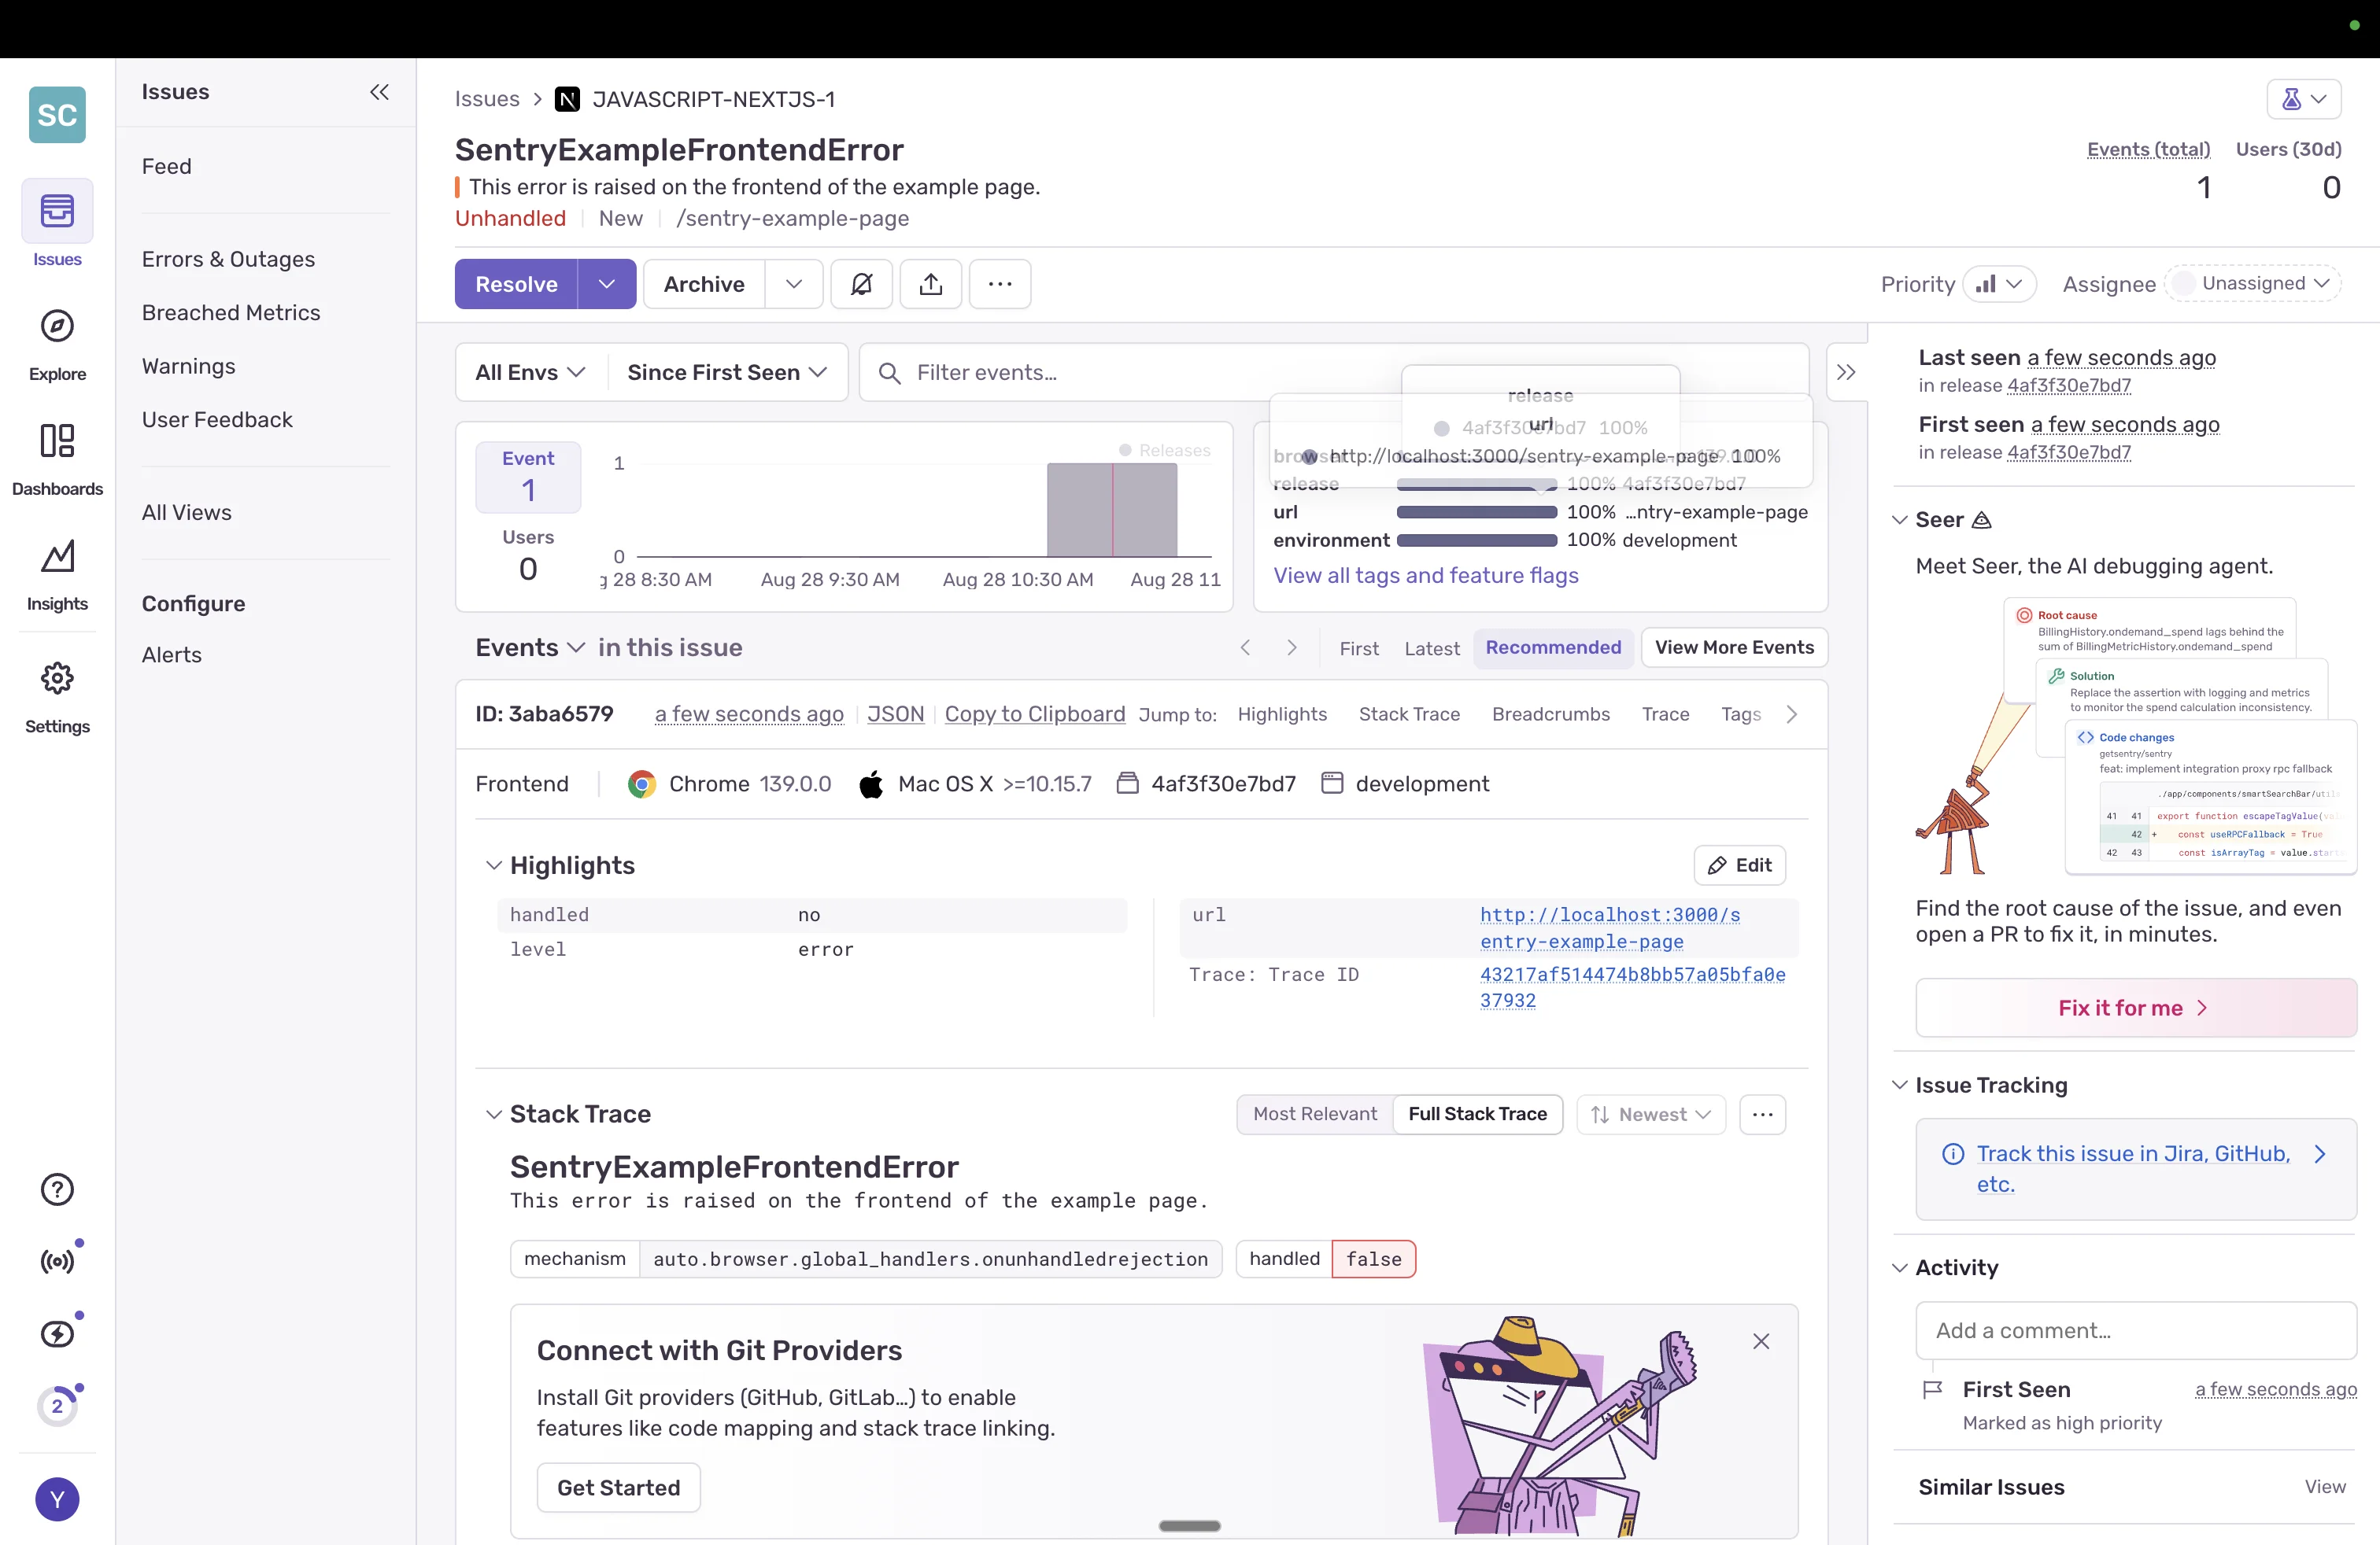Open Insights from the sidebar

pyautogui.click(x=56, y=558)
